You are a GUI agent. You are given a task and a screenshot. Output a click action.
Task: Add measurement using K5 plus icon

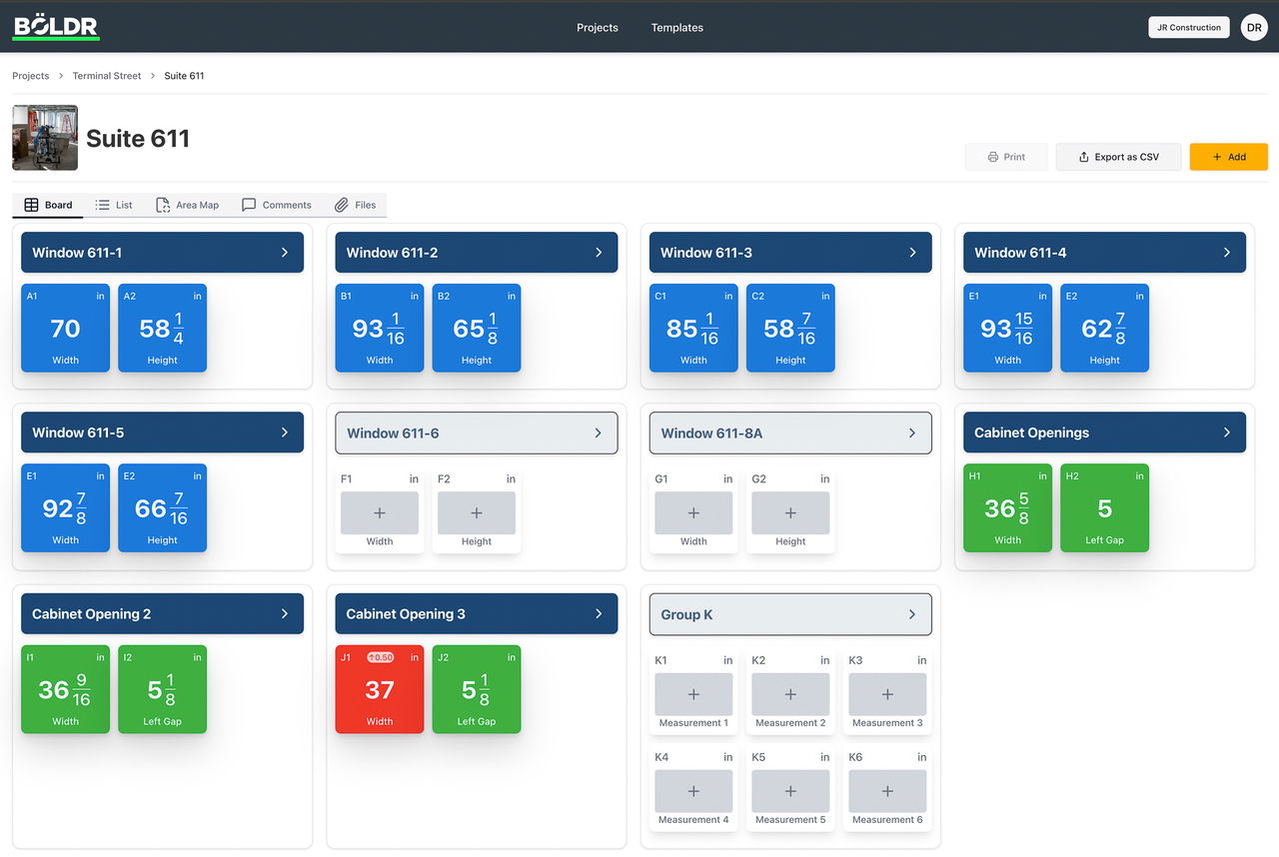790,791
